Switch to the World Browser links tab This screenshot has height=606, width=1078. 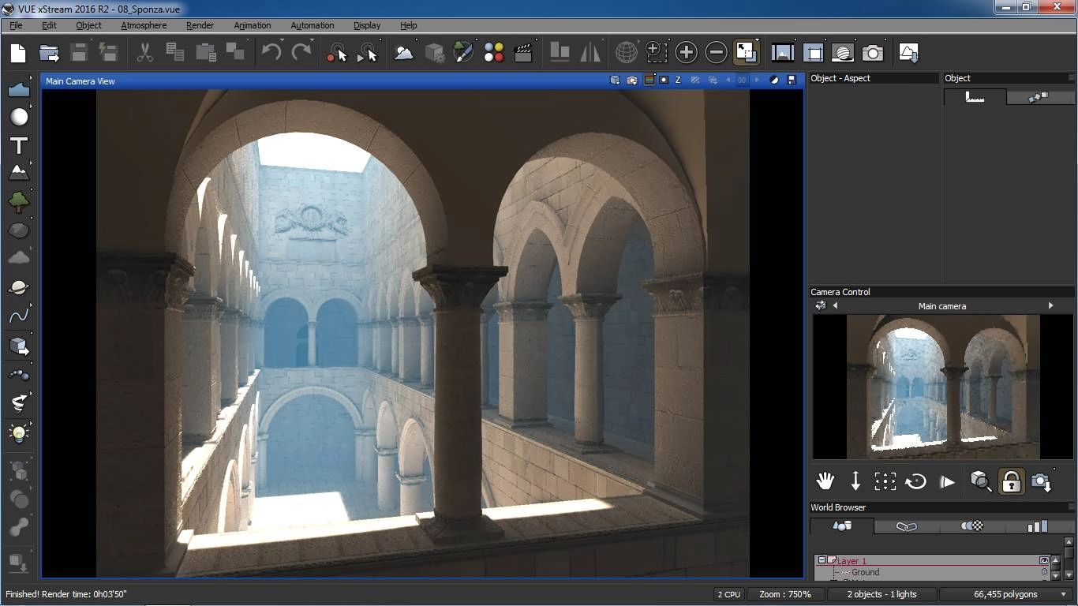pyautogui.click(x=906, y=526)
